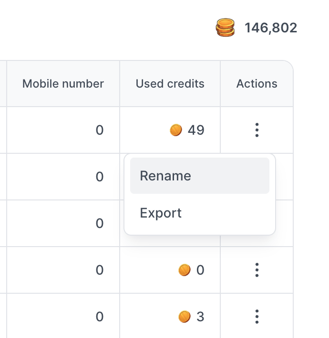Choose Rename from the context menu
The width and height of the screenshot is (329, 338).
tap(200, 176)
